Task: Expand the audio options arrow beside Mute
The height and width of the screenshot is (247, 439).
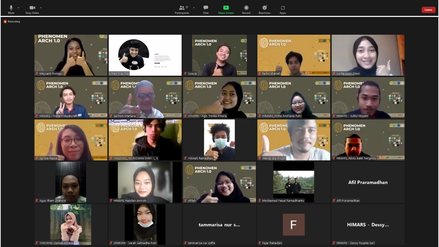Action: tap(18, 7)
